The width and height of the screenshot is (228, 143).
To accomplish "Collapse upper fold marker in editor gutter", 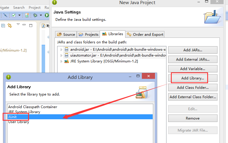I will pyautogui.click(x=48, y=37).
